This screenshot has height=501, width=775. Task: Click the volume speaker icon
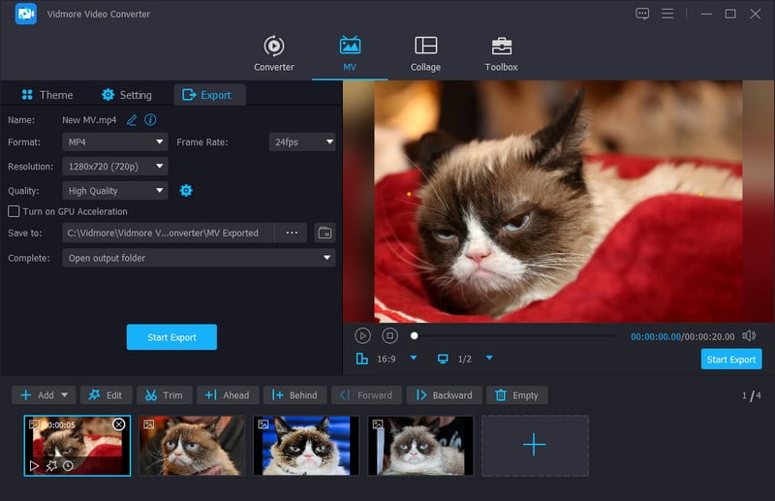(x=749, y=335)
